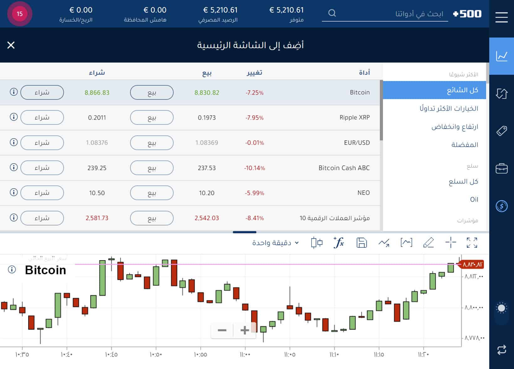This screenshot has height=369, width=514.
Task: Click the search magnifier icon
Action: pyautogui.click(x=332, y=13)
